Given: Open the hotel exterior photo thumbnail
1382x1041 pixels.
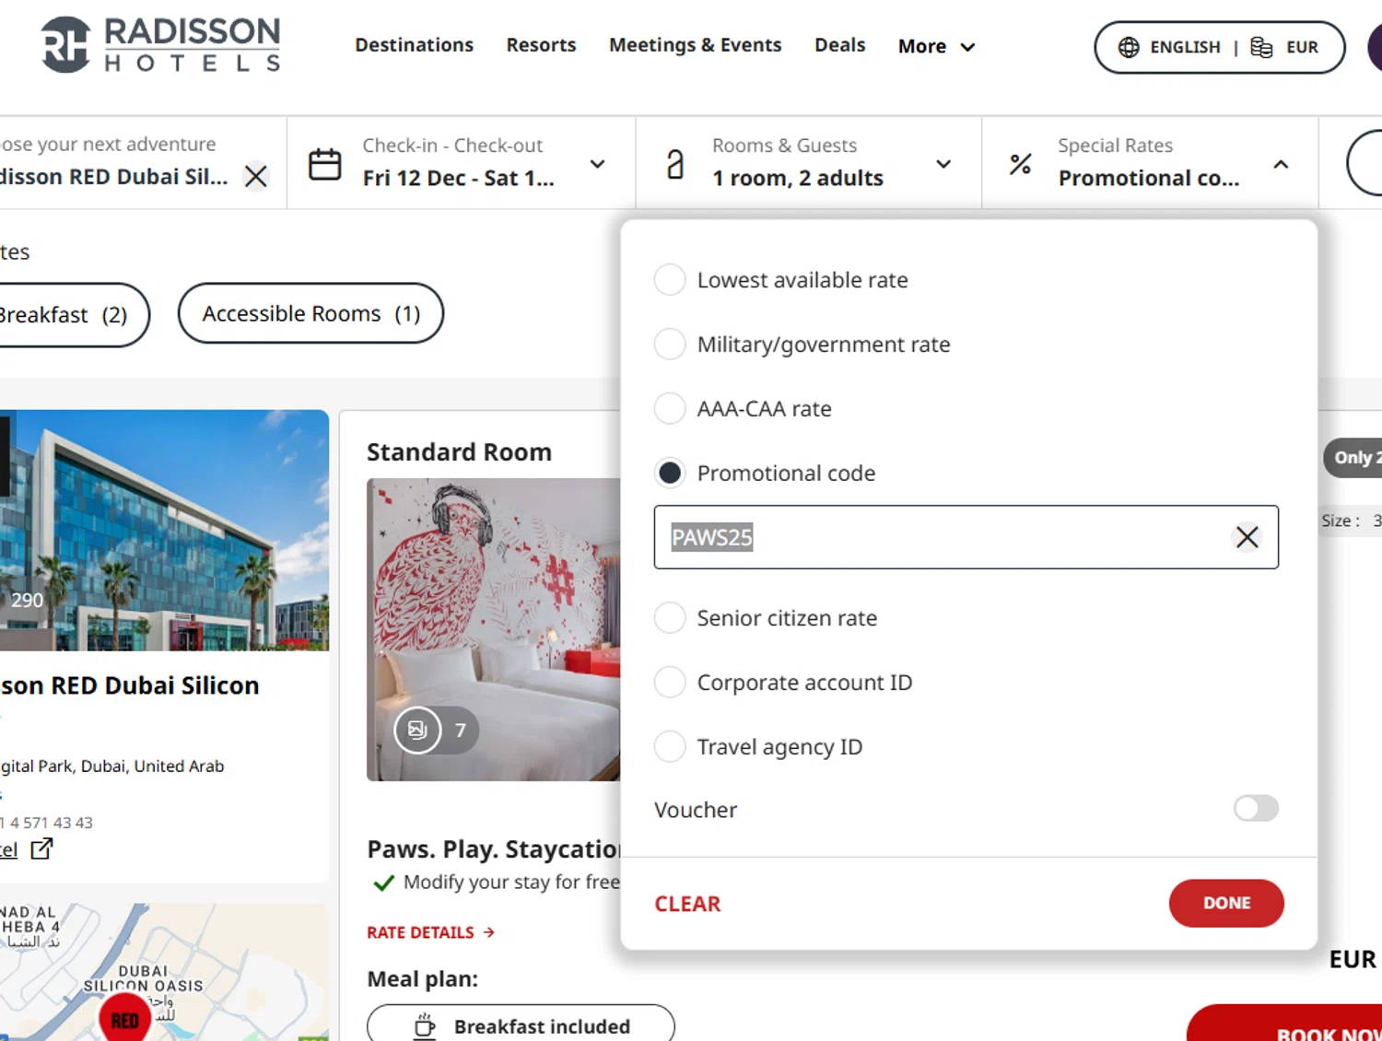Looking at the screenshot, I should point(164,531).
